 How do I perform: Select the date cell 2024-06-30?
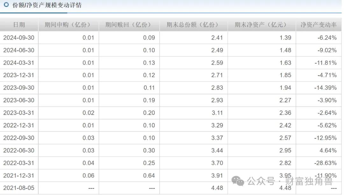pos(19,50)
